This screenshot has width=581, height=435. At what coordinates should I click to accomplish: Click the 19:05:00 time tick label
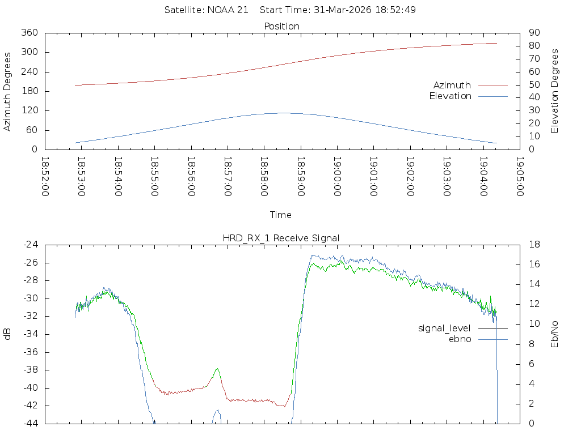pos(519,176)
